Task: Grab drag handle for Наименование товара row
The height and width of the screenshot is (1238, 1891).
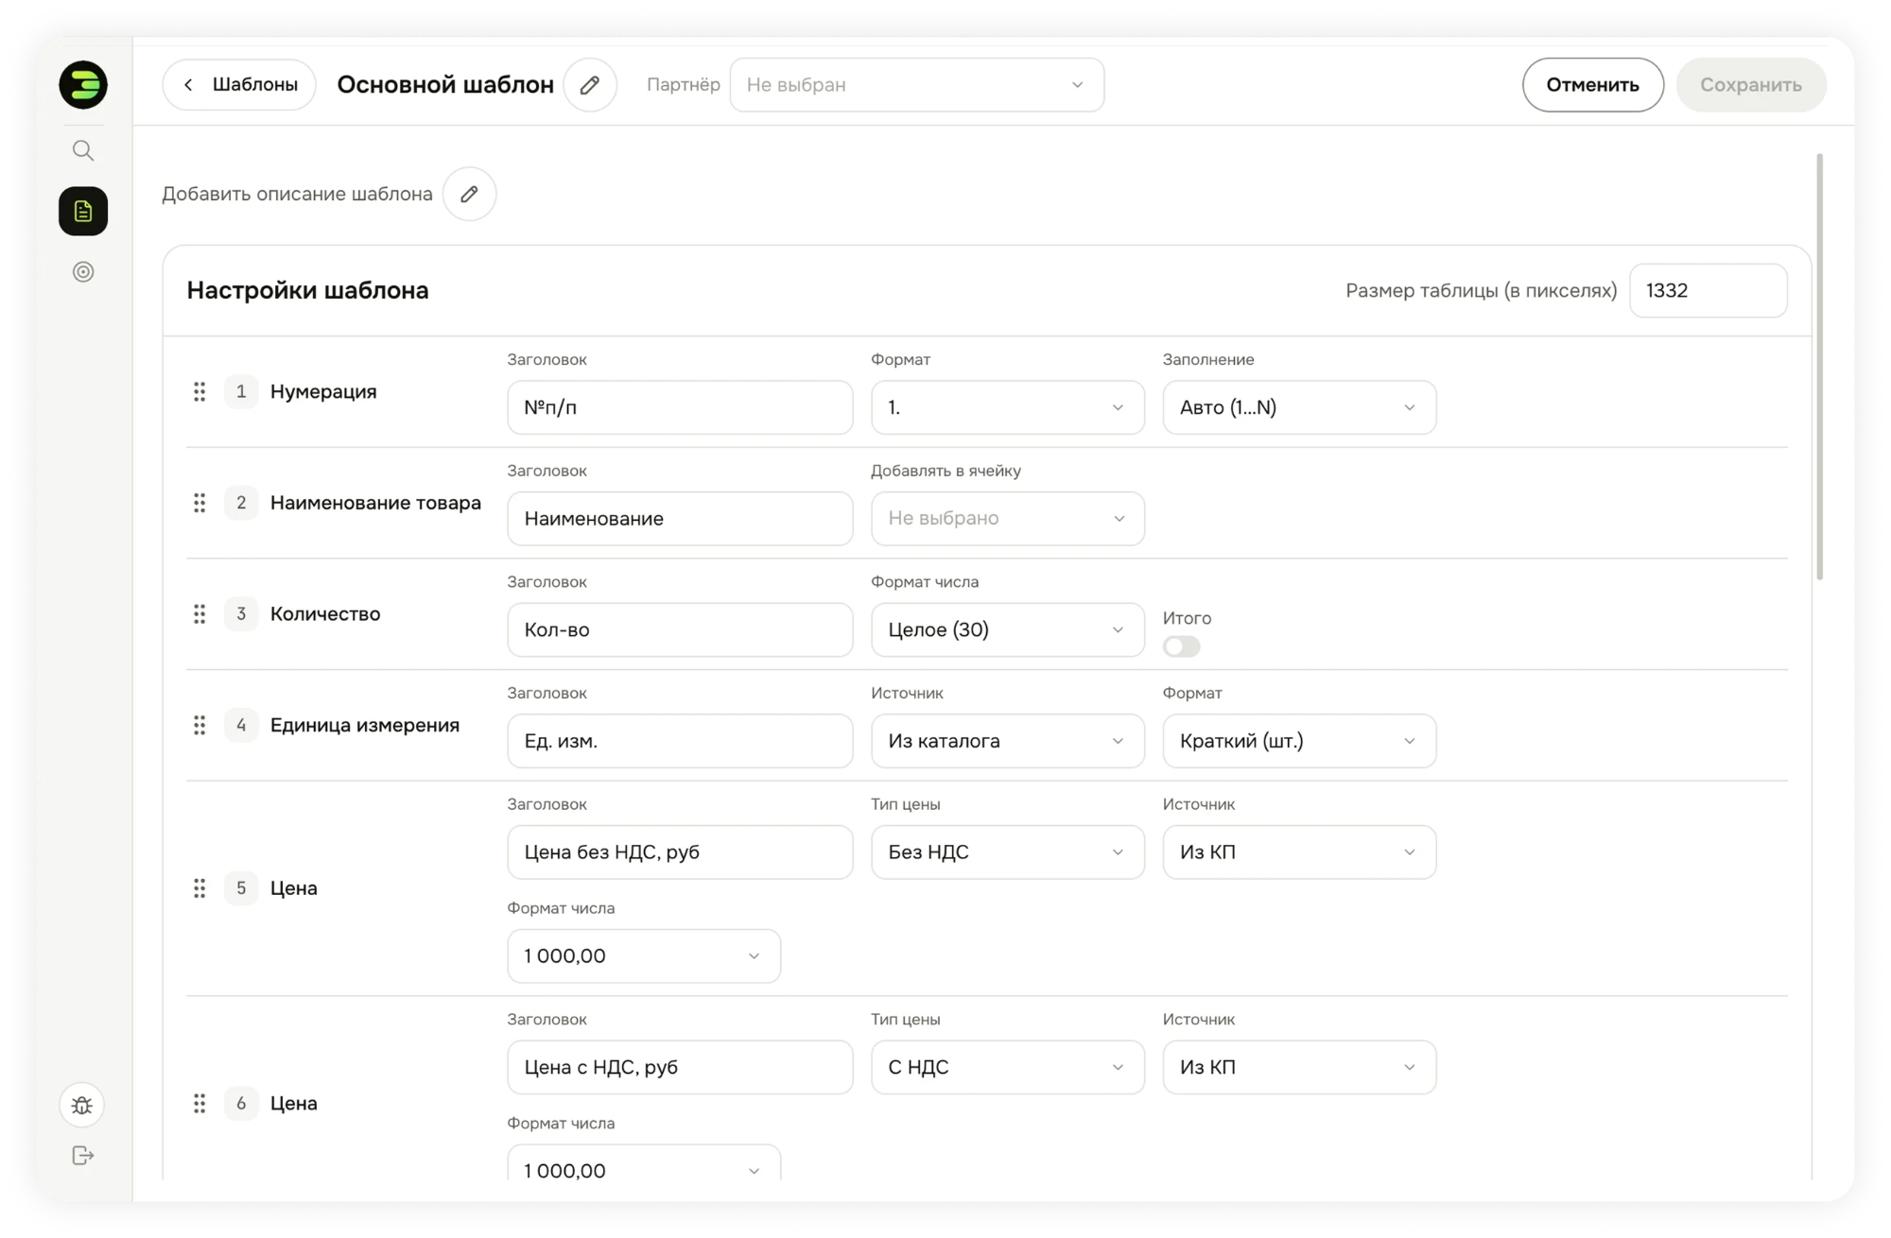Action: [x=200, y=503]
